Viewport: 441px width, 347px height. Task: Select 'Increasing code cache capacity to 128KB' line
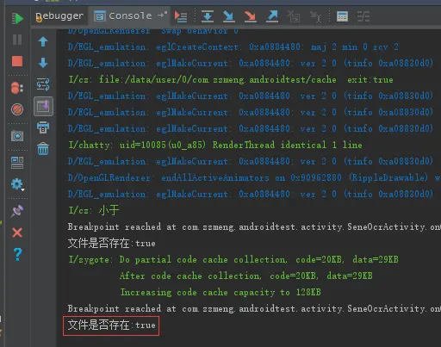point(220,292)
